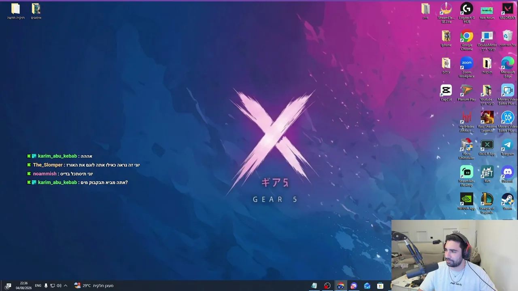Open the NVIDIA App shortcut
Viewport: 518px width, 291px height.
[467, 201]
